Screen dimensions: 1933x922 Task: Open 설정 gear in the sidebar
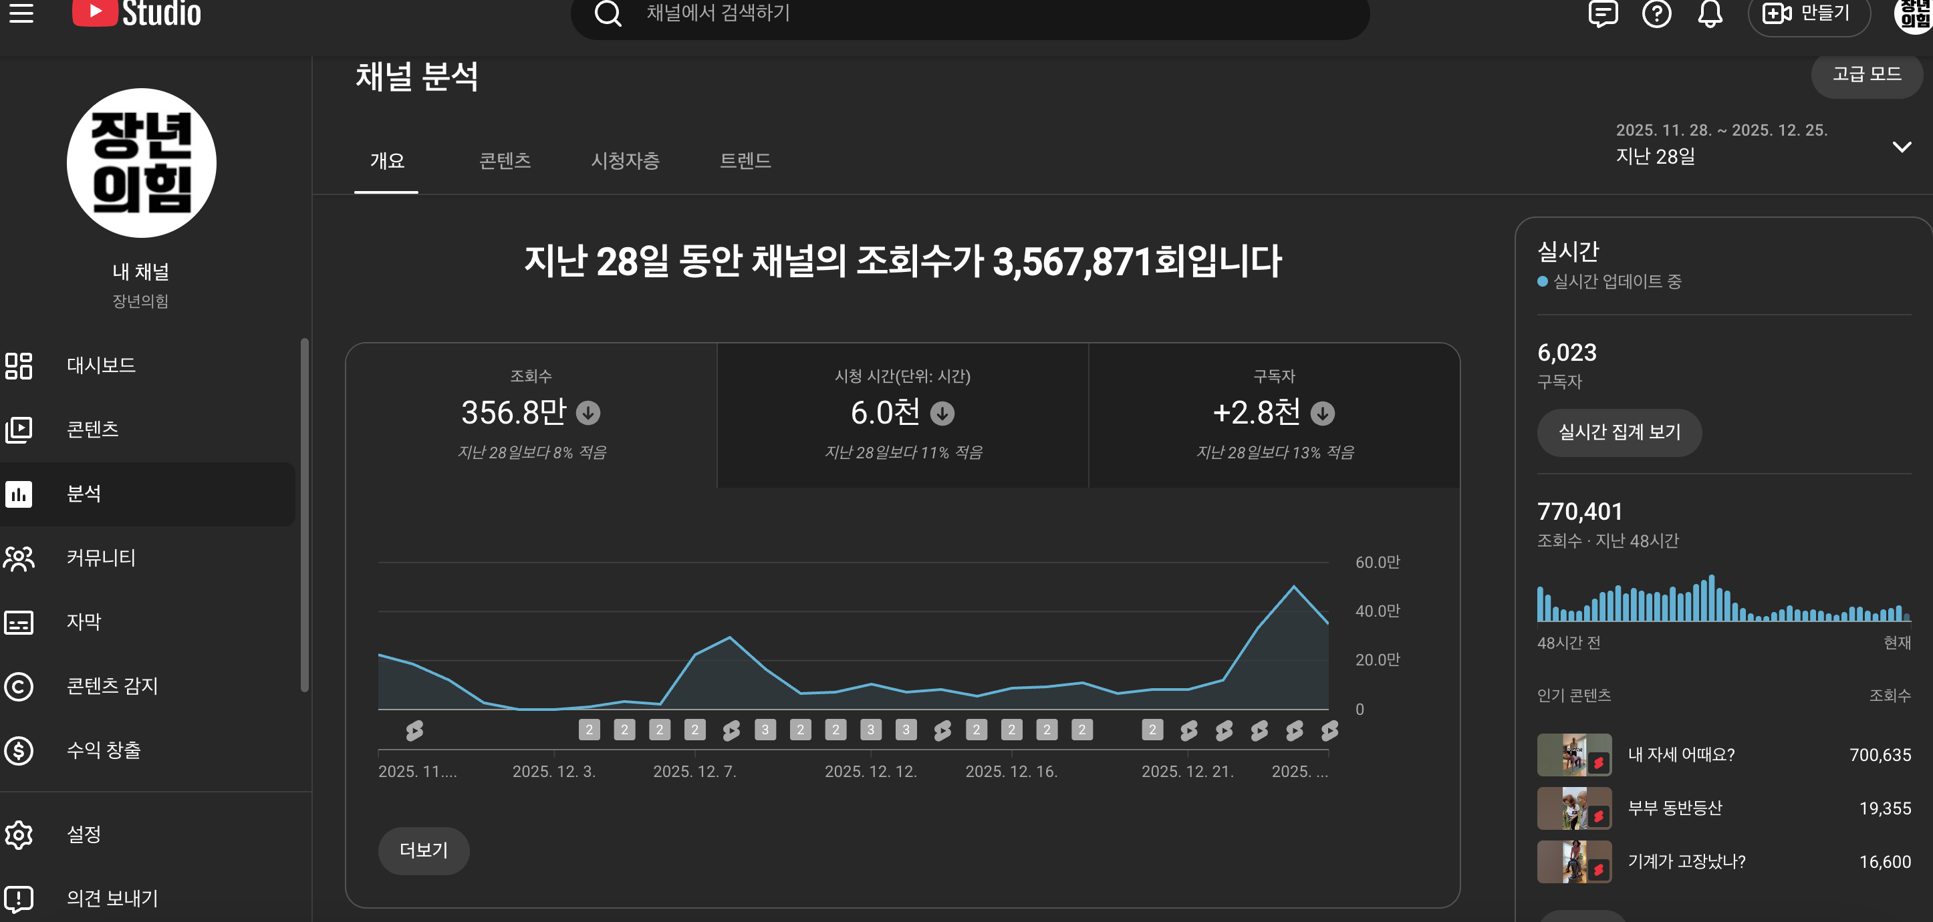(84, 834)
